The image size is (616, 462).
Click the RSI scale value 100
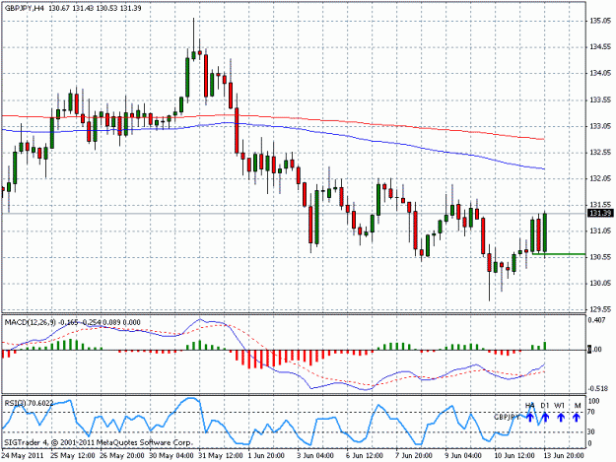click(x=593, y=401)
